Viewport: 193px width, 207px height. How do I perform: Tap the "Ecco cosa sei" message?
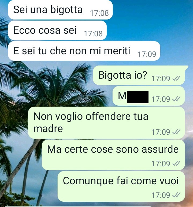tap(57, 30)
